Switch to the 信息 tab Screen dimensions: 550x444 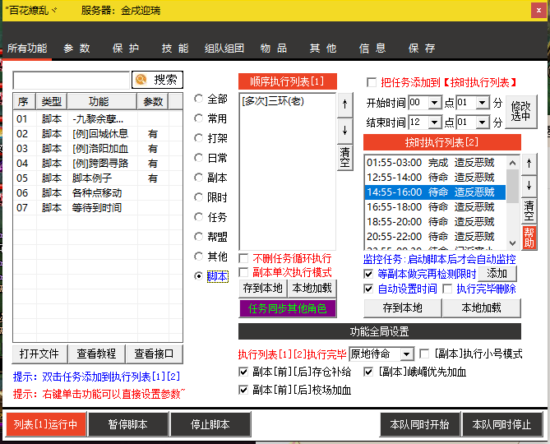(x=372, y=49)
